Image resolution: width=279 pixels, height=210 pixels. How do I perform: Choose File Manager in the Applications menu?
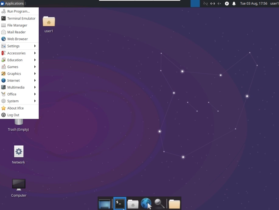pyautogui.click(x=17, y=25)
